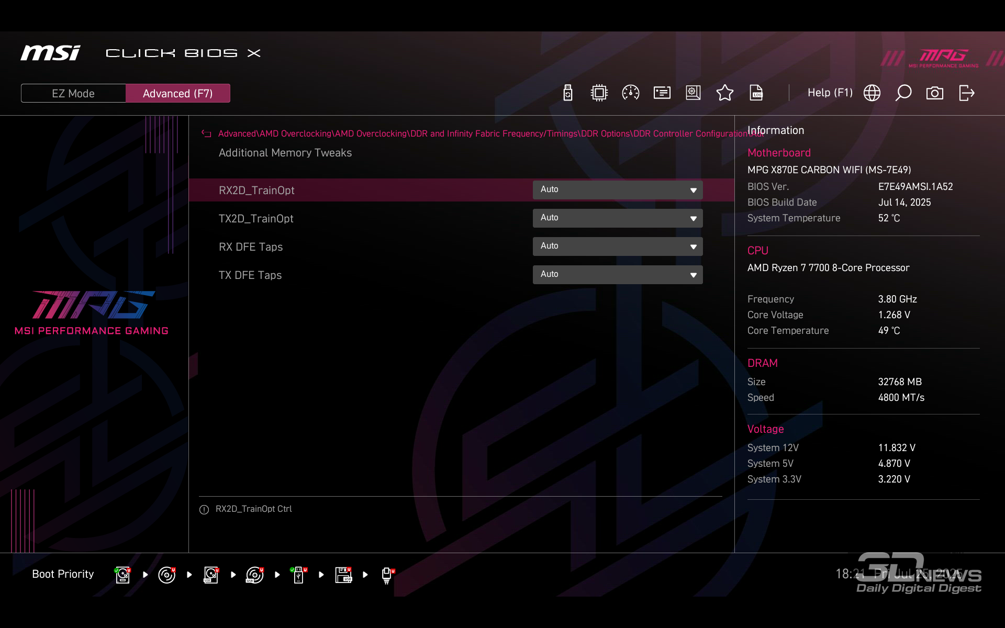1005x628 pixels.
Task: Click the Voltage section heading
Action: coord(766,429)
